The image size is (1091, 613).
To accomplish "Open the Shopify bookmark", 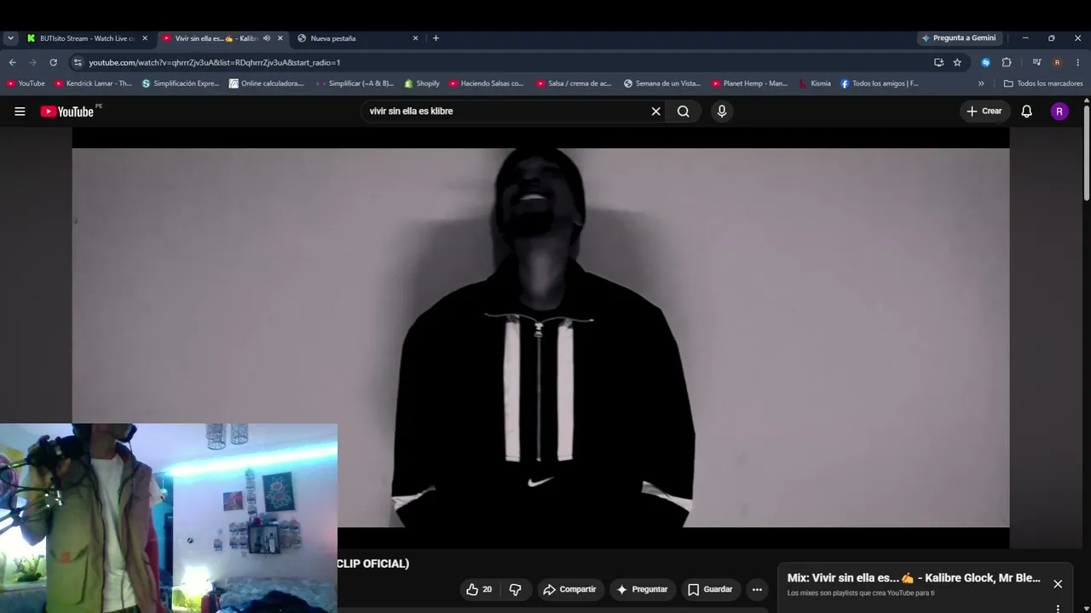I will pos(422,83).
